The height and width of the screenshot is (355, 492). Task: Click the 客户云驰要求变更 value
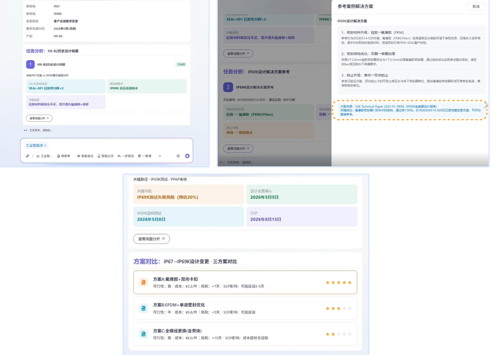tap(66, 21)
